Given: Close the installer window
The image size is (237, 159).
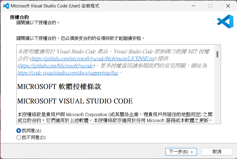Looking at the screenshot, I should point(228,6).
